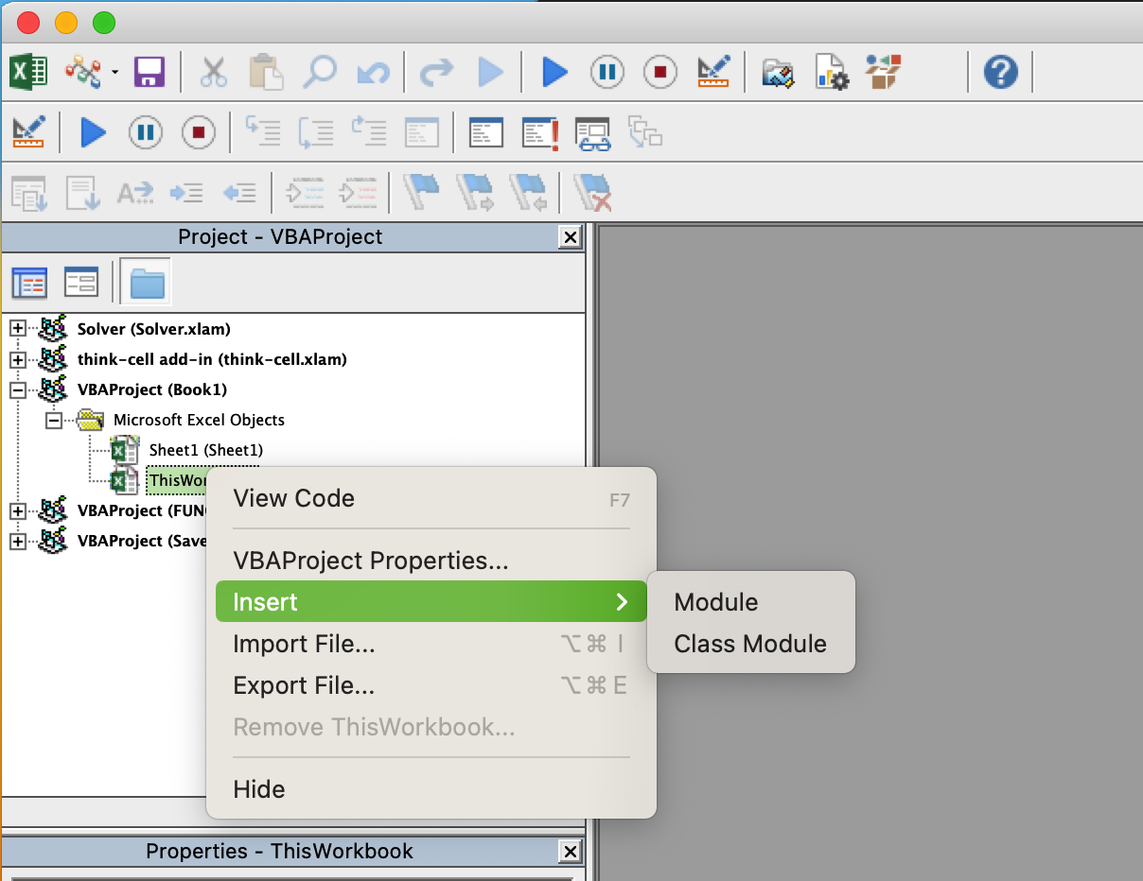Click the Reset stop button in the second toolbar row
Image resolution: width=1143 pixels, height=881 pixels.
tap(199, 131)
